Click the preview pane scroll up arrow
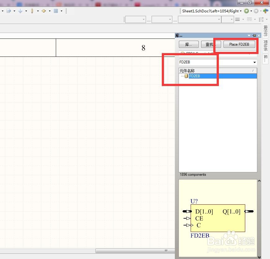This screenshot has width=270, height=259. tap(259, 181)
